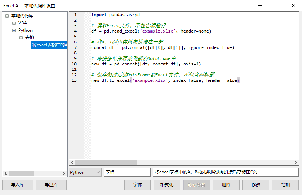Click the import pandas as pd line

tap(115, 15)
